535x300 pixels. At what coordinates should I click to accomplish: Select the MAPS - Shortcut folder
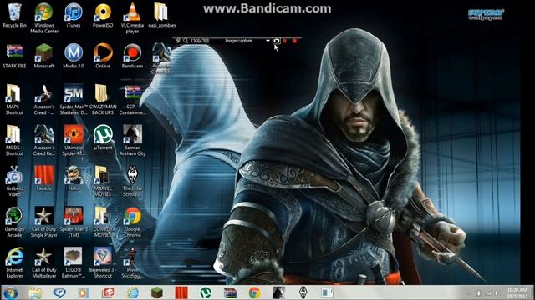pyautogui.click(x=14, y=99)
